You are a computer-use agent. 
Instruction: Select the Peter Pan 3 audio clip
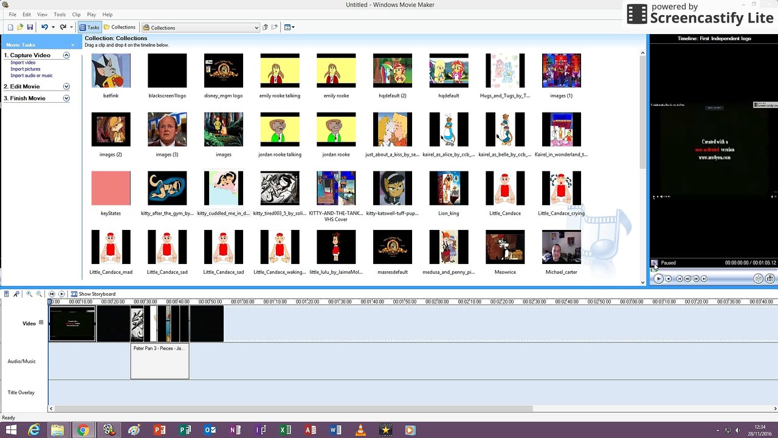pos(160,361)
